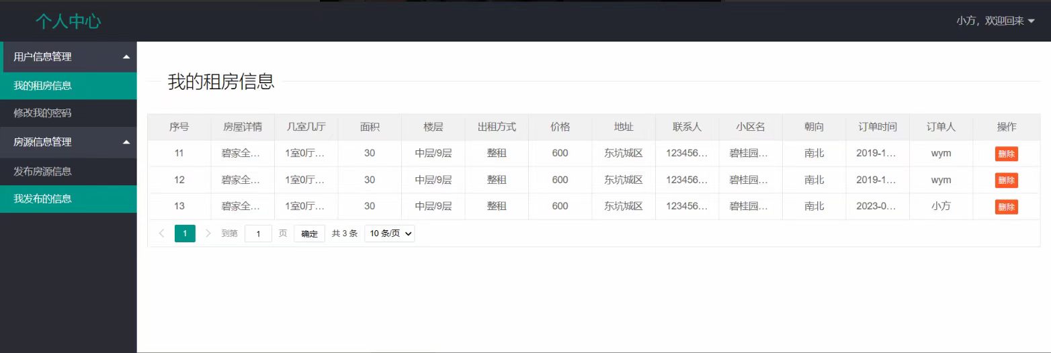Click the 面积 column header

tap(370, 127)
